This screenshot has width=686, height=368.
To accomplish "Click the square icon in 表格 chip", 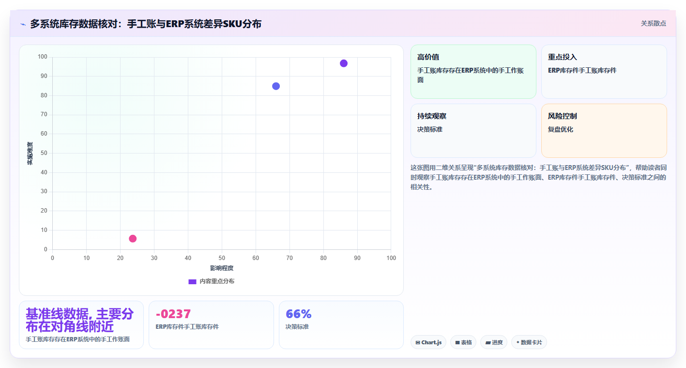I will click(x=457, y=342).
